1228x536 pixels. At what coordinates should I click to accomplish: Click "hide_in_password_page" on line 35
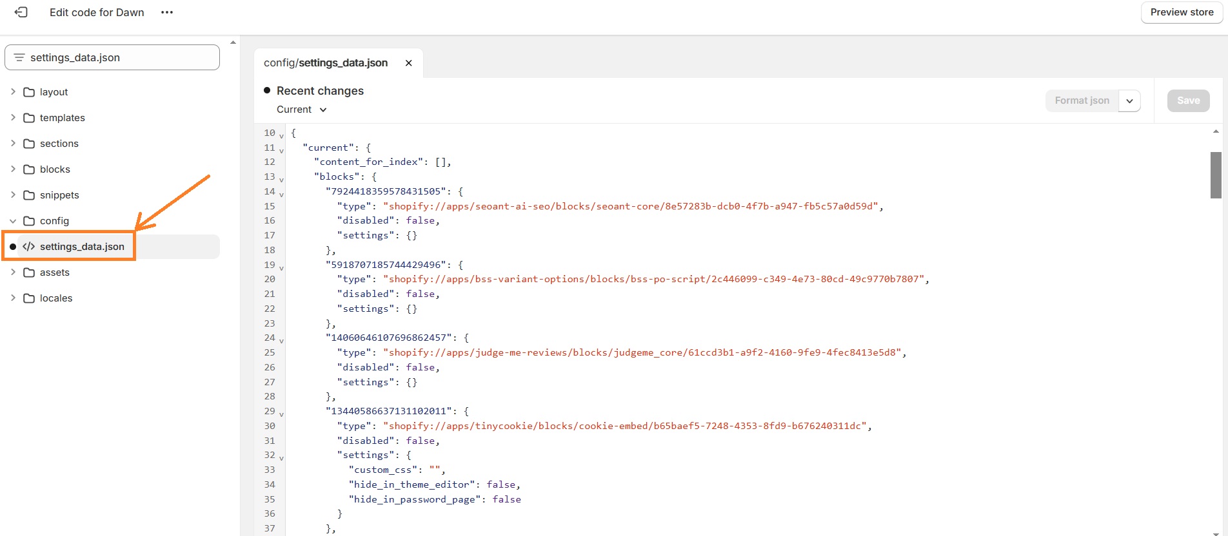(414, 499)
